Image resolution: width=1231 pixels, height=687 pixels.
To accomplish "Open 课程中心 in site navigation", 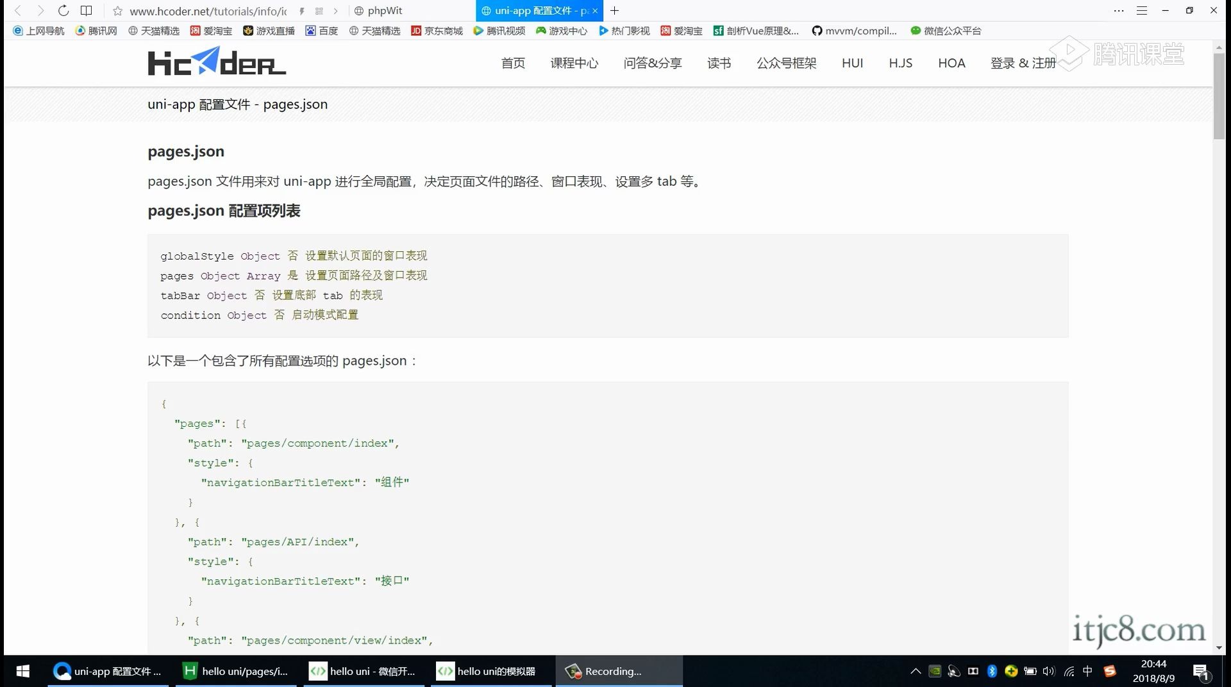I will (x=574, y=63).
